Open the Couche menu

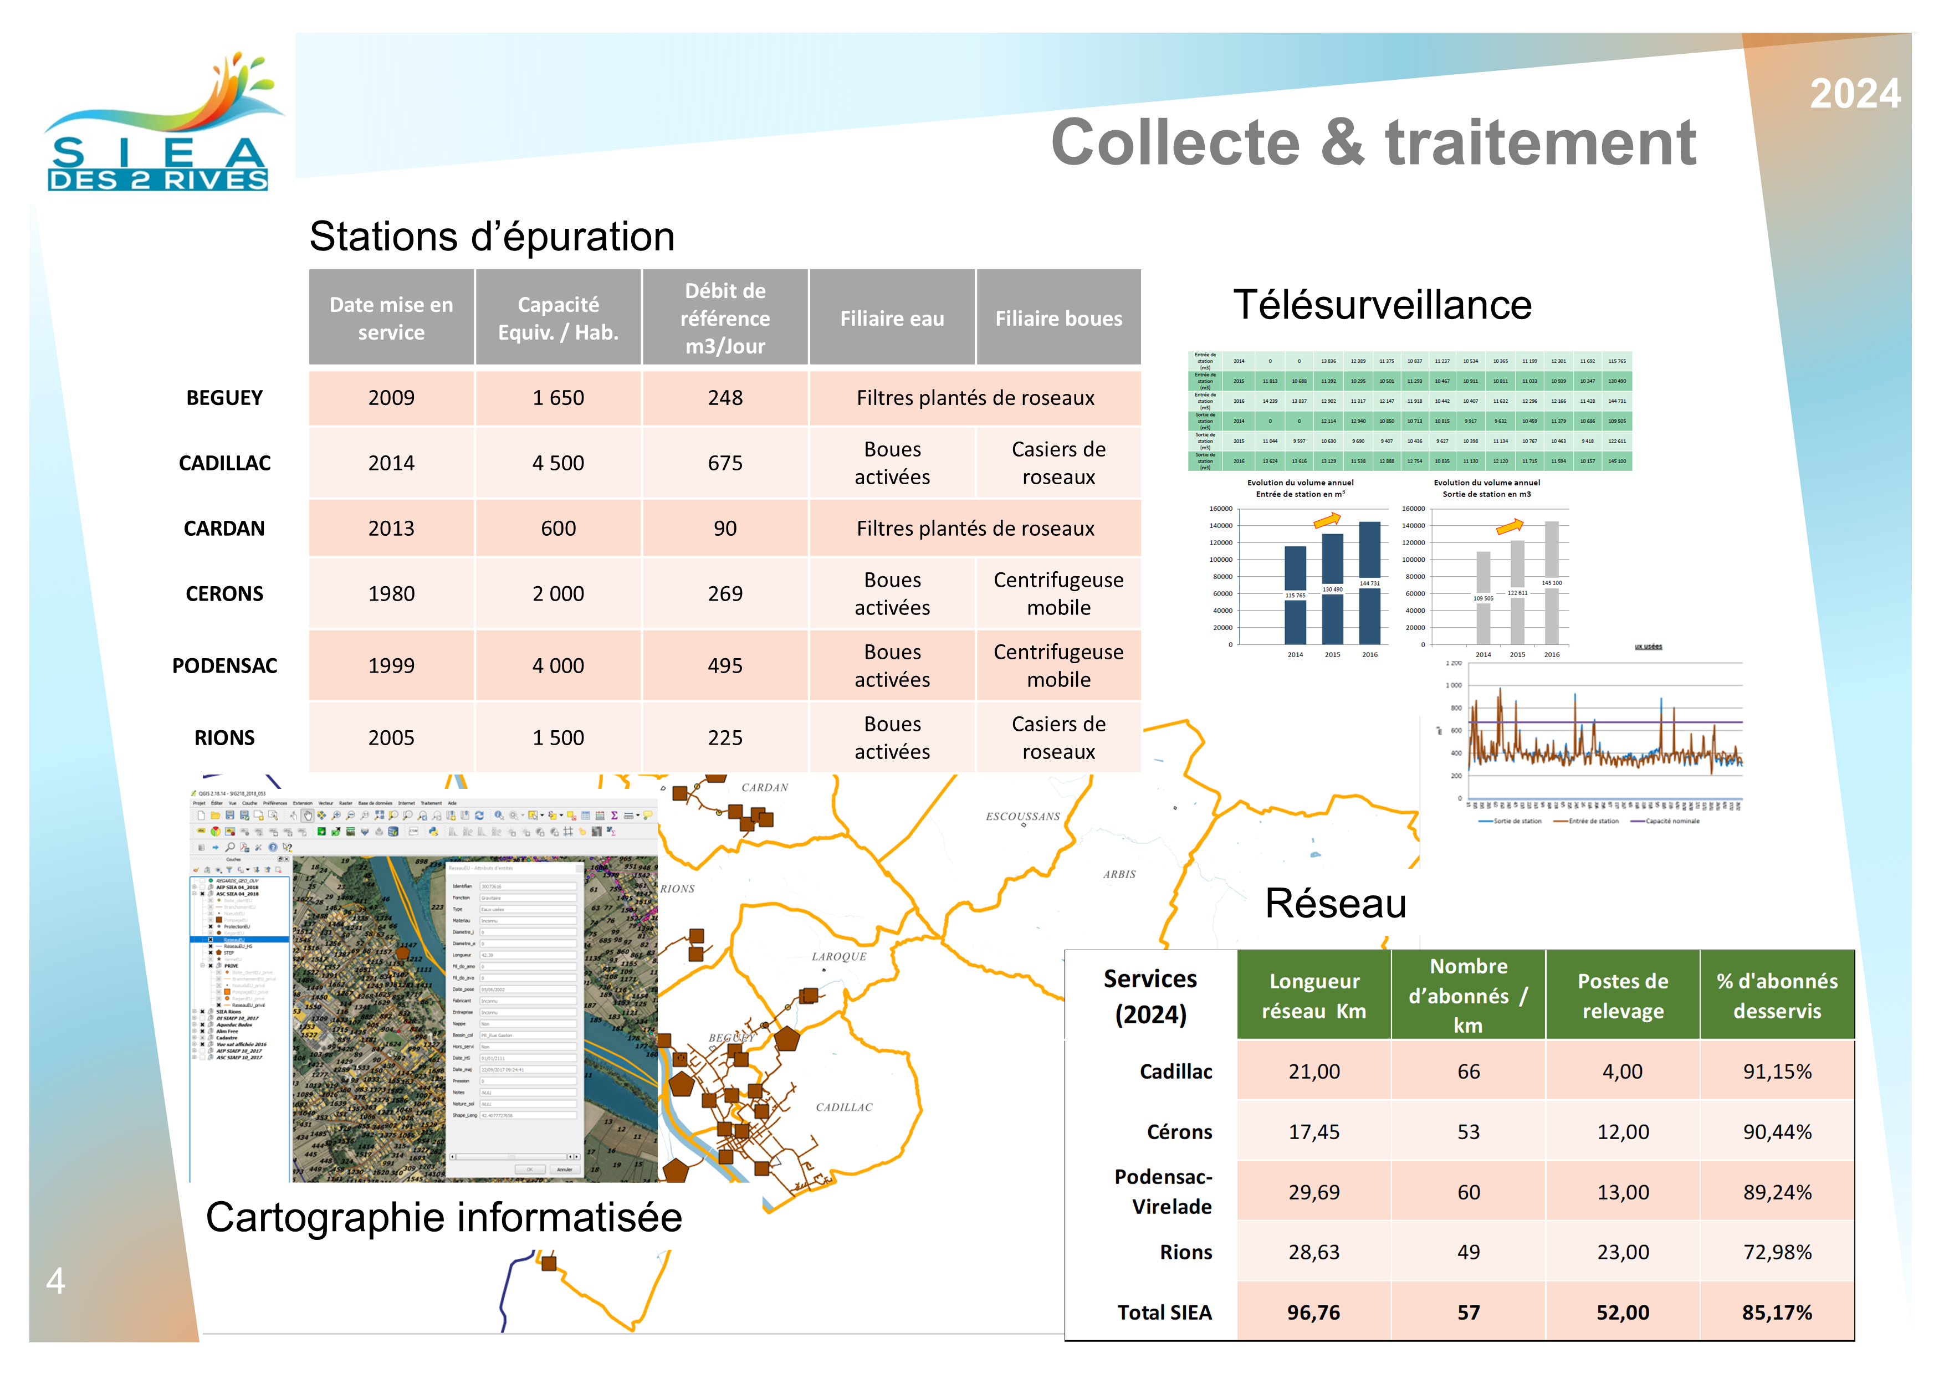[x=250, y=803]
